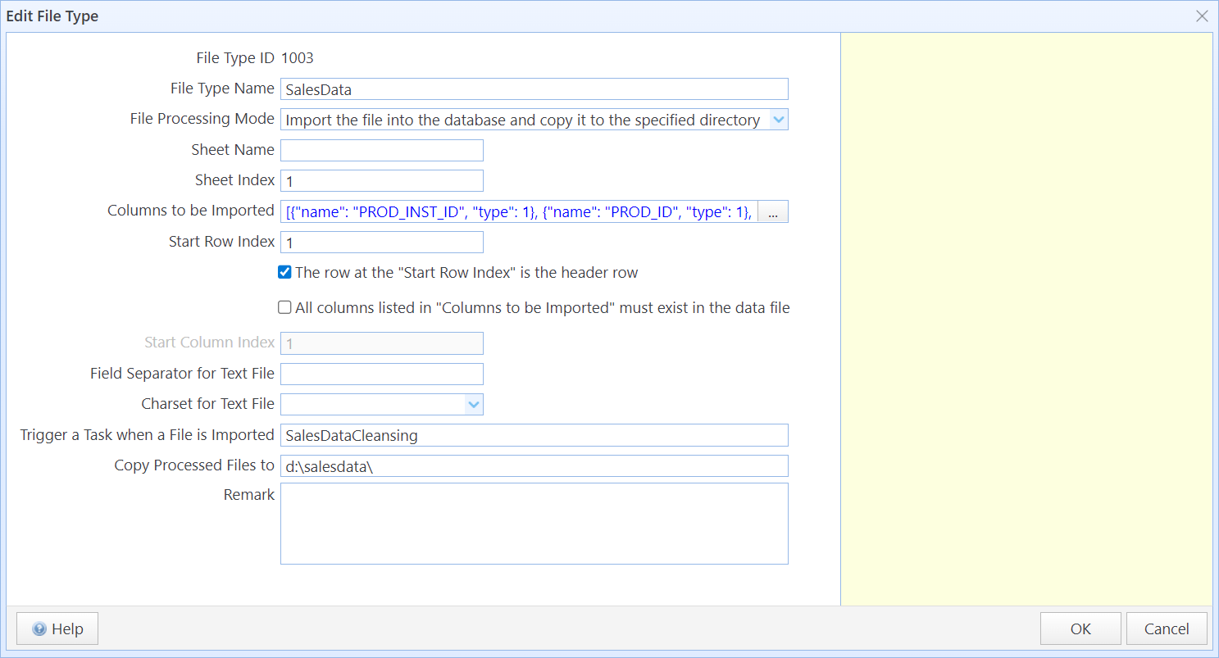Open the Columns to be Imported editor
The width and height of the screenshot is (1219, 658).
(772, 212)
